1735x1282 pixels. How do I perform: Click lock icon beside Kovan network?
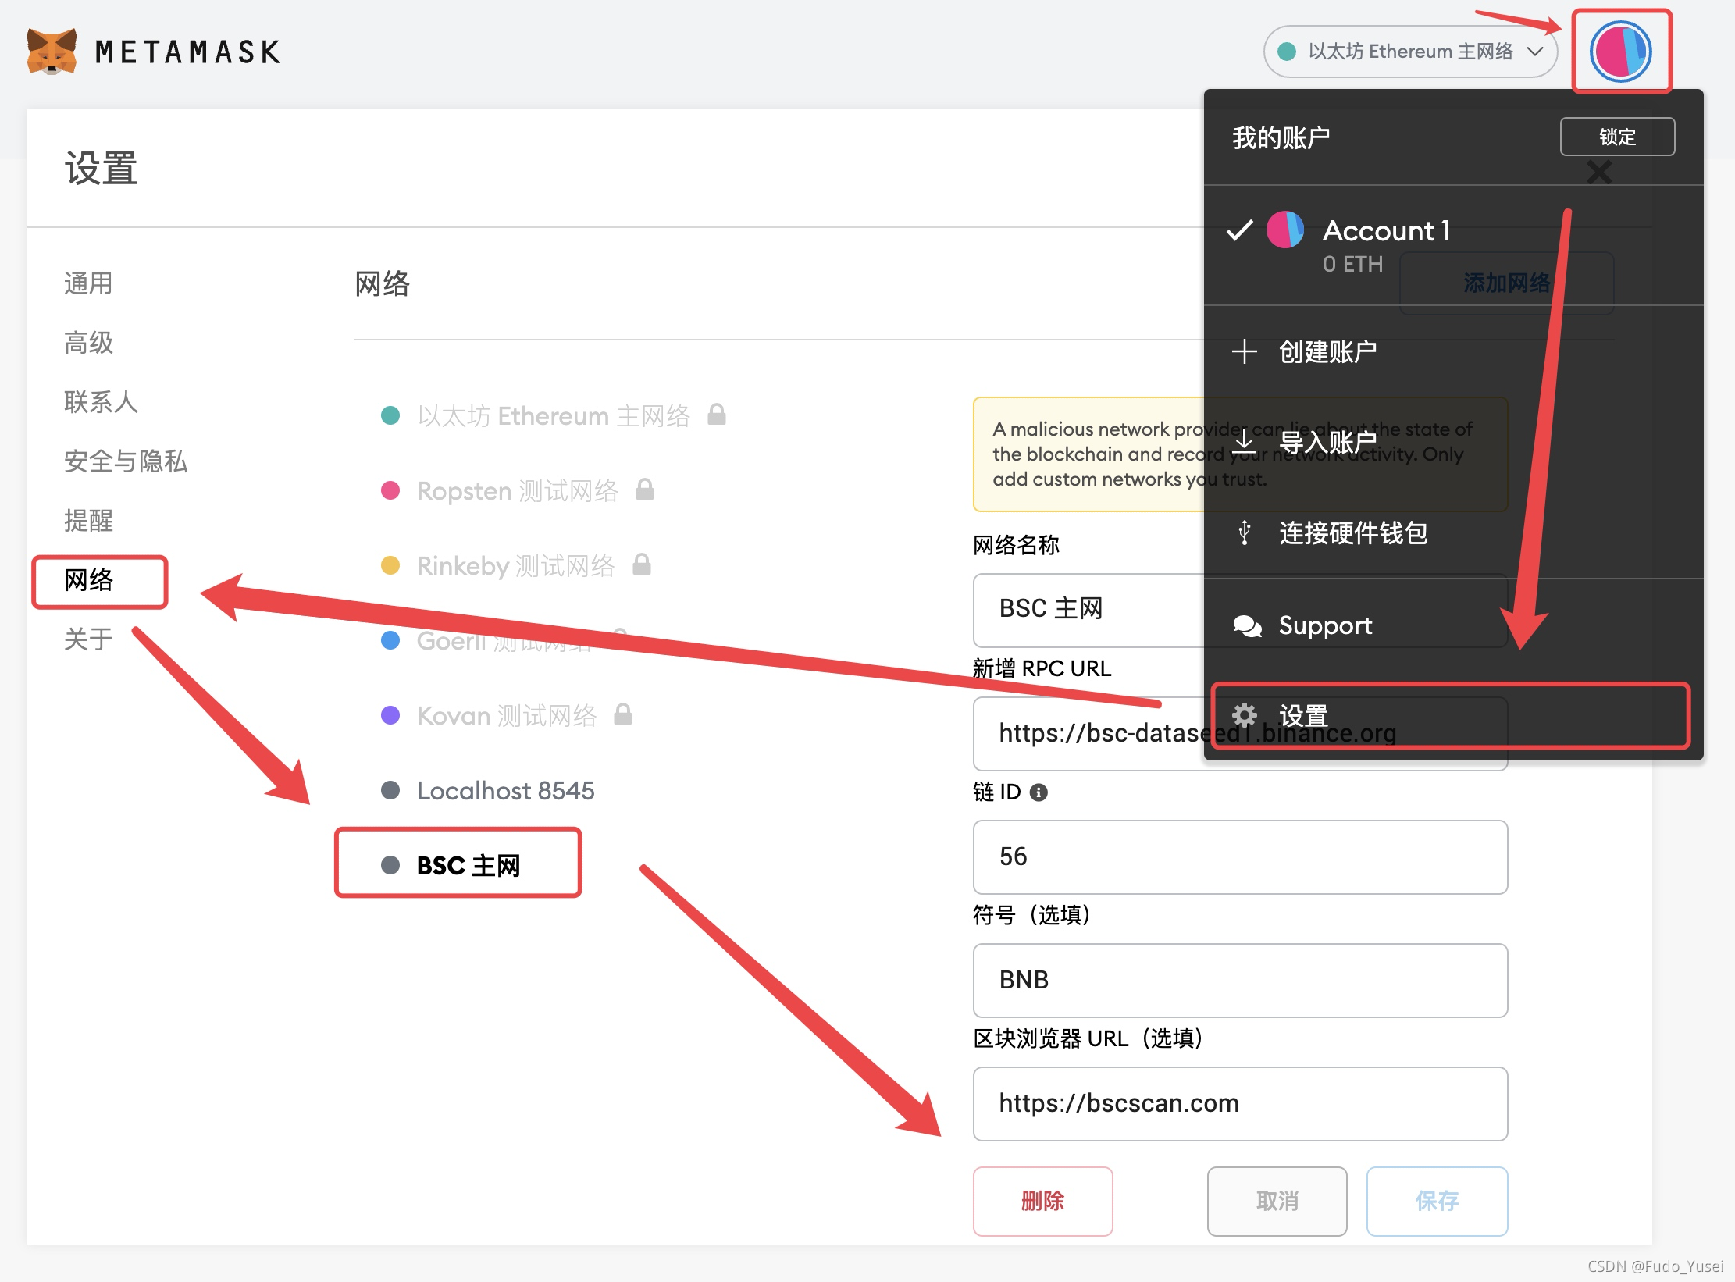point(622,714)
